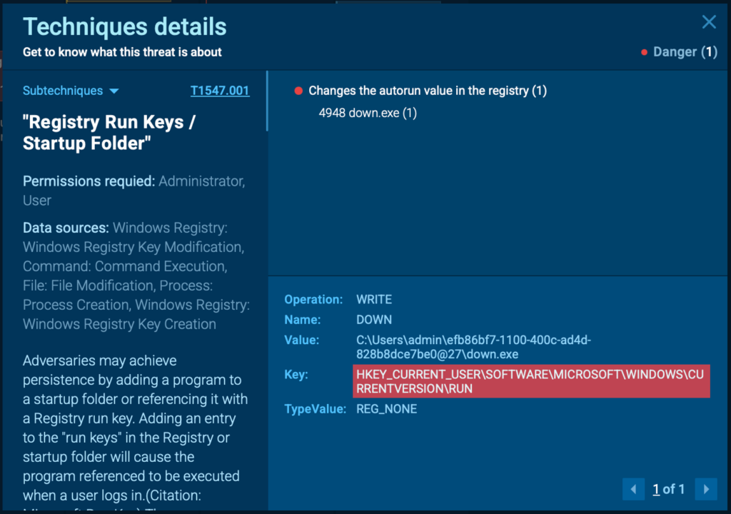Go to the previous page arrow
Image resolution: width=731 pixels, height=514 pixels.
click(633, 489)
